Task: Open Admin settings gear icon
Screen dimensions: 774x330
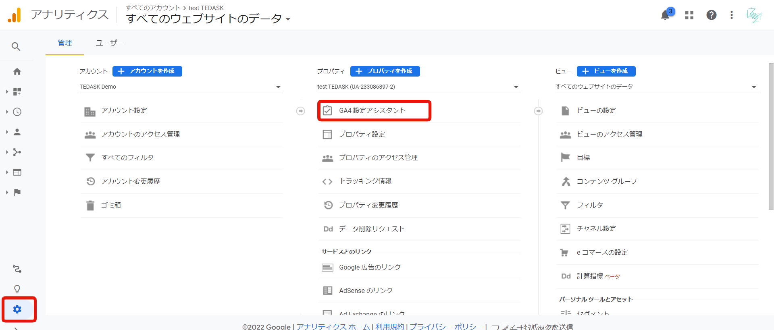Action: pyautogui.click(x=17, y=309)
